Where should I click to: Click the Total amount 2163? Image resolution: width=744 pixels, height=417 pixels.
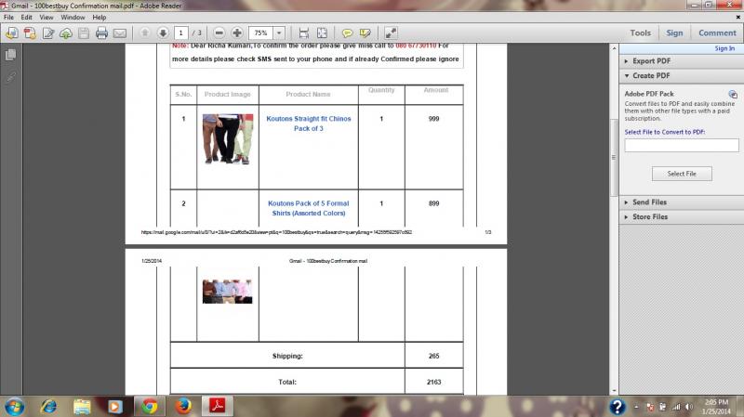(x=433, y=382)
